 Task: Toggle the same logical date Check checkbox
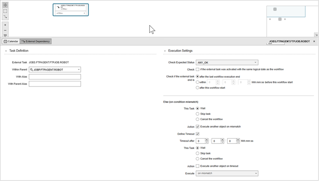(x=198, y=69)
